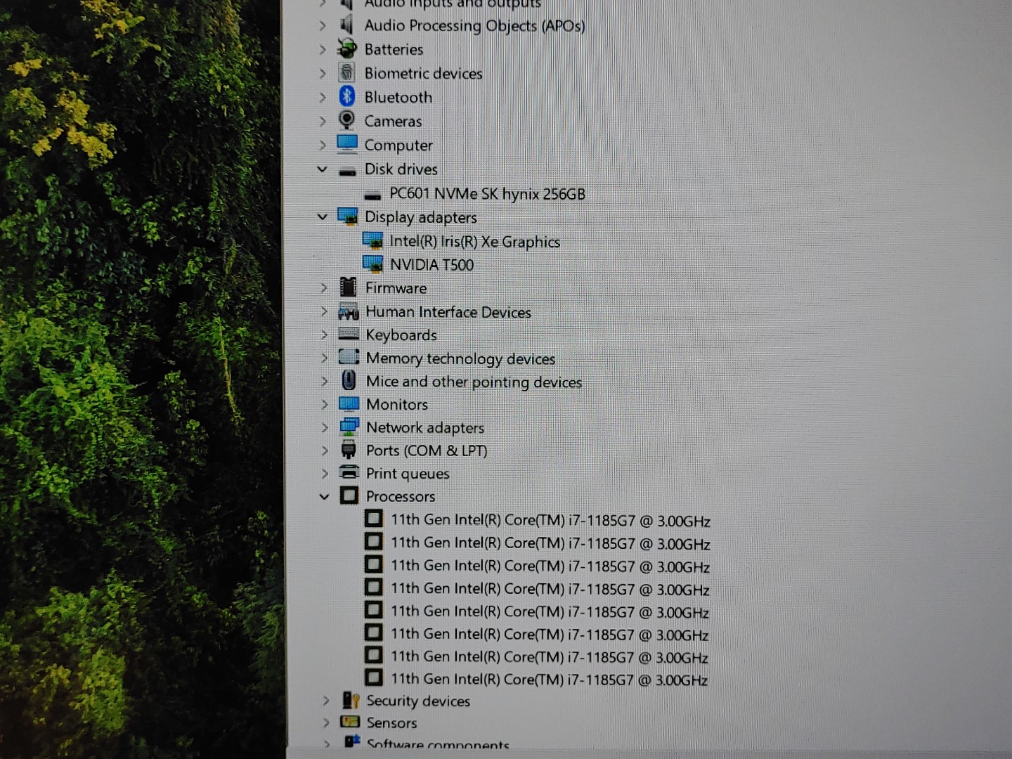Select the NVIDIA T500 entry

[x=432, y=265]
